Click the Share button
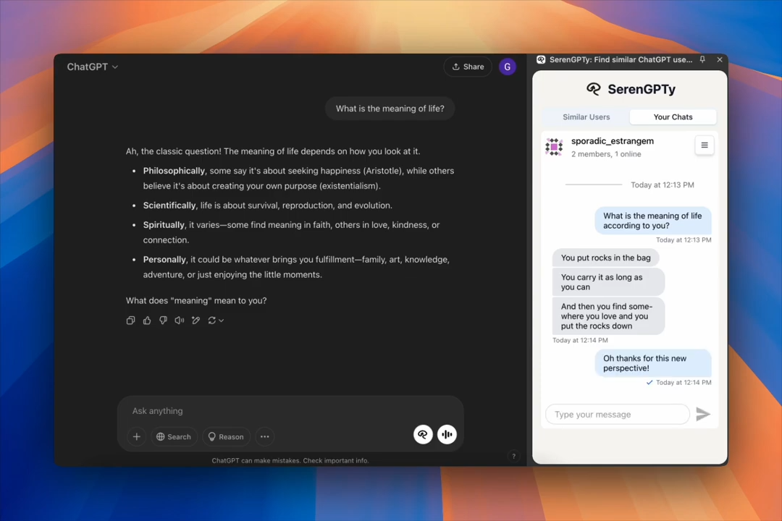 [x=468, y=67]
